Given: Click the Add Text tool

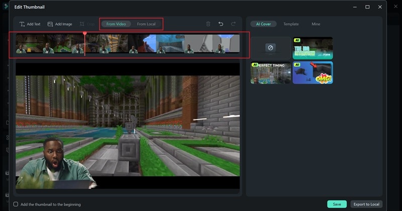Looking at the screenshot, I should [x=30, y=24].
